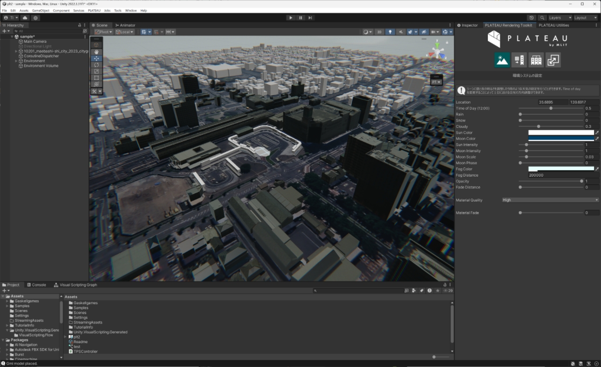Toggle scene lighting bulb button
Screen dimensions: 601x367
(x=390, y=32)
